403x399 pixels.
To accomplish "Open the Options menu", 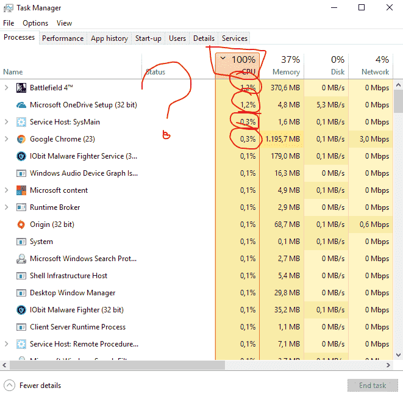I will point(35,23).
